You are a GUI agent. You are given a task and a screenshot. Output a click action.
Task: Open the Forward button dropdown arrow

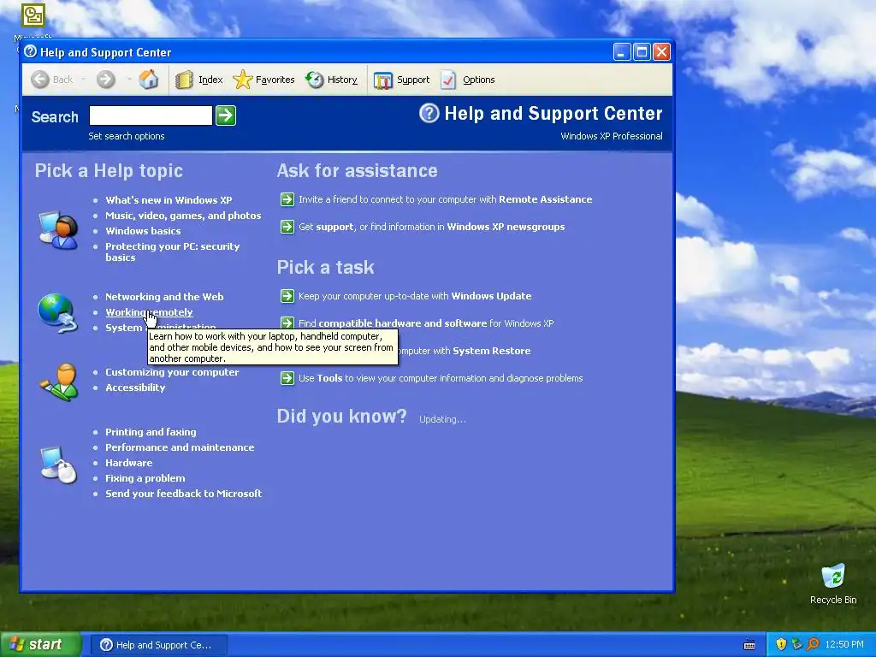tap(129, 80)
